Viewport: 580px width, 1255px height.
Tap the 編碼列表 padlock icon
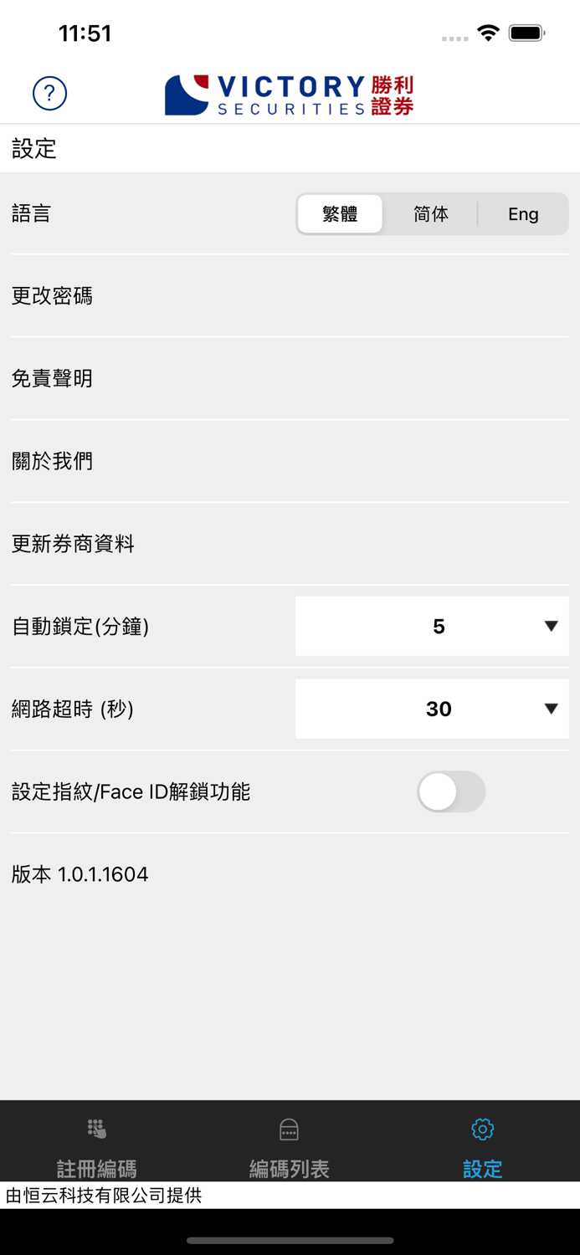pos(289,1129)
